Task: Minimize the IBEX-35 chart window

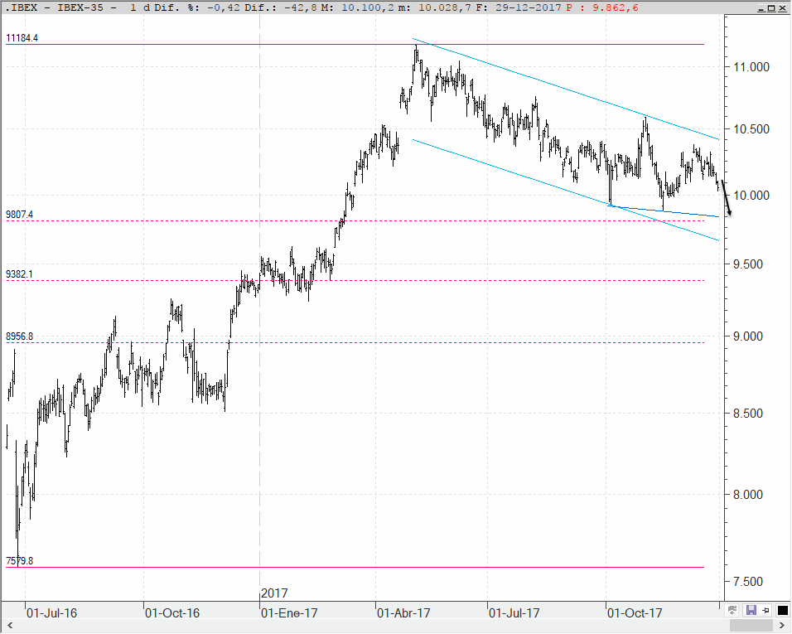Action: (x=761, y=8)
